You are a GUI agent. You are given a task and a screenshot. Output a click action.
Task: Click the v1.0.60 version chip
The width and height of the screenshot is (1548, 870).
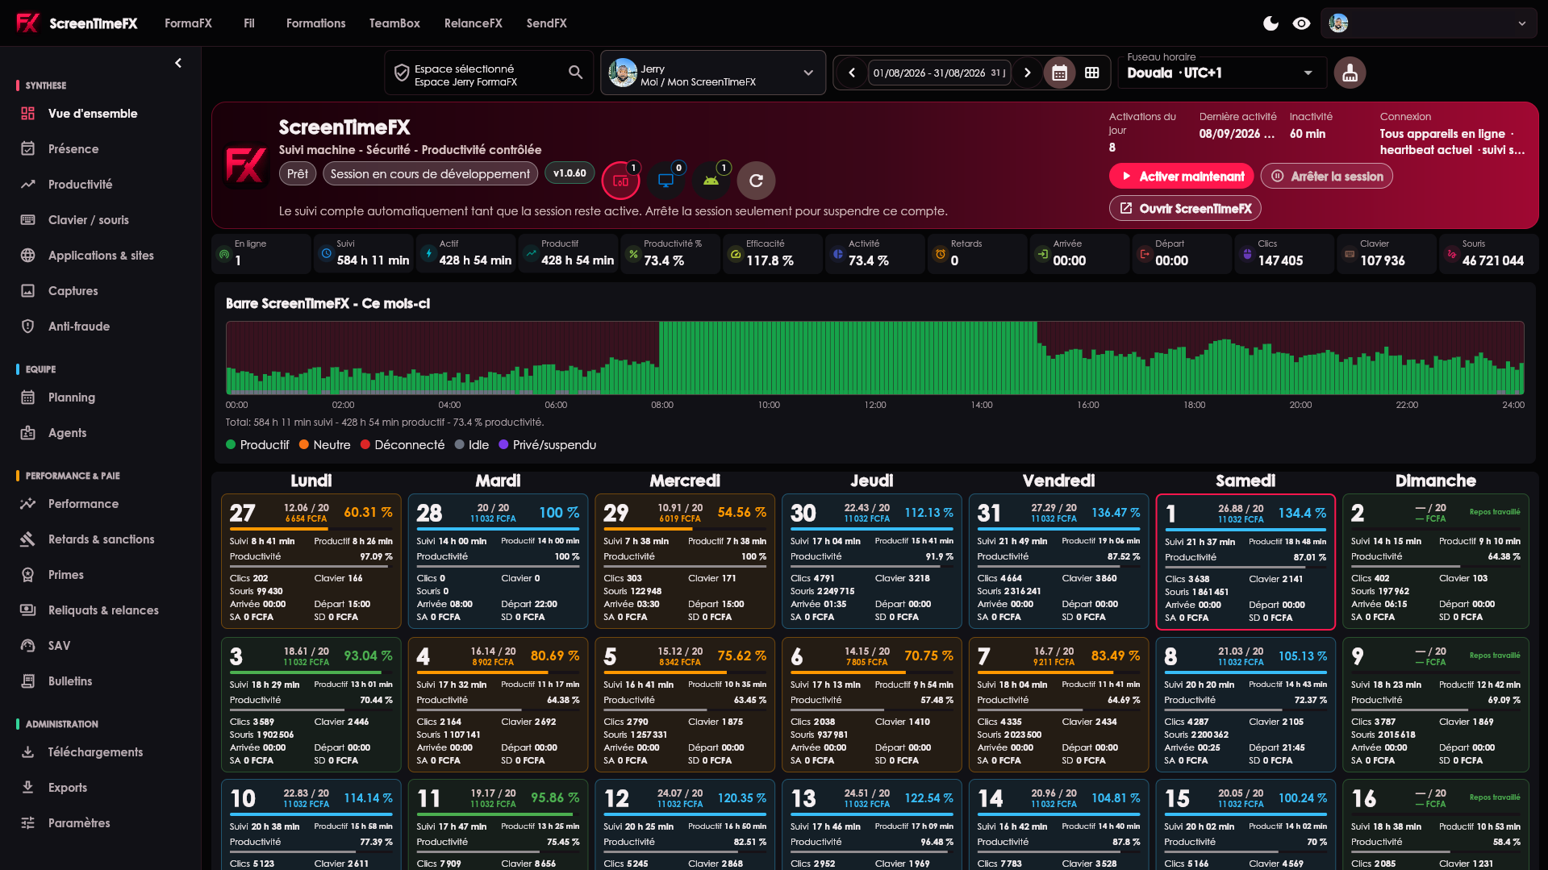click(x=570, y=173)
